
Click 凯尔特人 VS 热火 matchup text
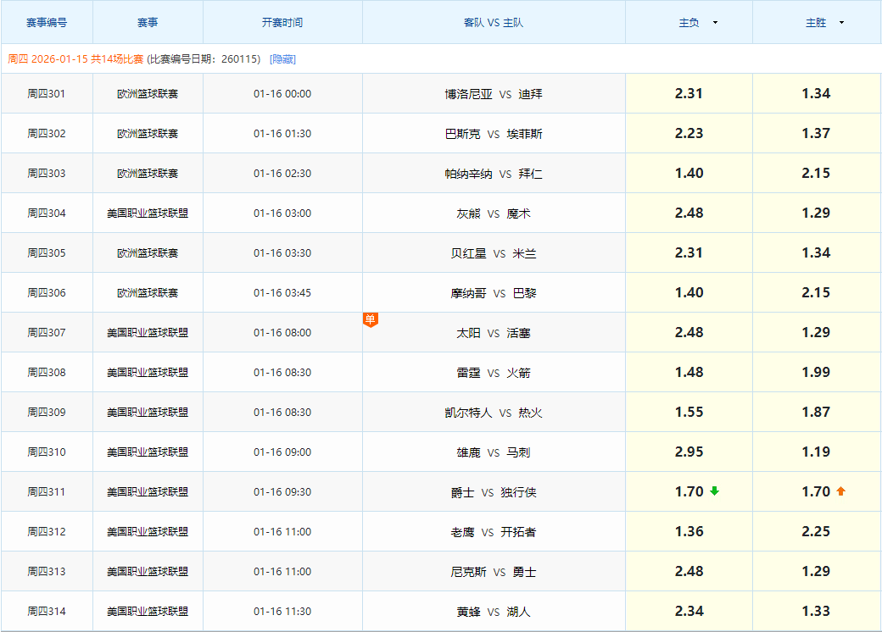[494, 413]
